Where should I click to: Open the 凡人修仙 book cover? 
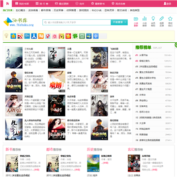[x=14, y=129]
